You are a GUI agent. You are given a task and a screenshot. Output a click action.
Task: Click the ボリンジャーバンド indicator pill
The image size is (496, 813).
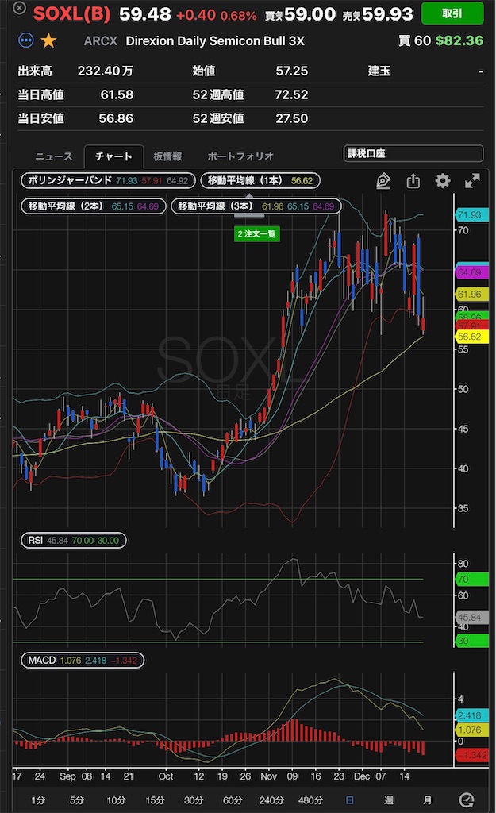[108, 180]
